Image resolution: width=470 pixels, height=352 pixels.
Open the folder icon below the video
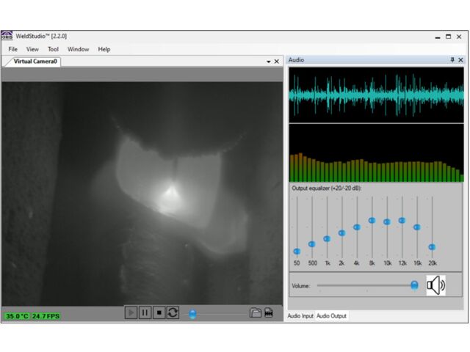(x=255, y=312)
